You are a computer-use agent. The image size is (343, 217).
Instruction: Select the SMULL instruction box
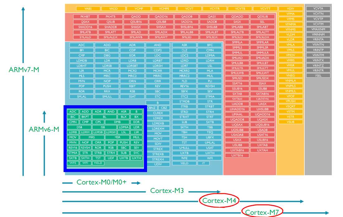[x=107, y=96]
